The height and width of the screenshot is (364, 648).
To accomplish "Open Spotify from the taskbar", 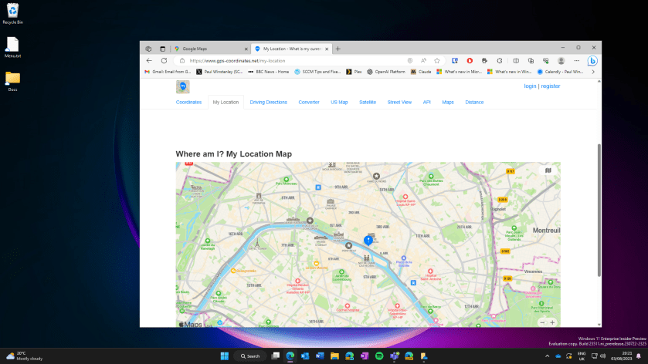I will (379, 356).
